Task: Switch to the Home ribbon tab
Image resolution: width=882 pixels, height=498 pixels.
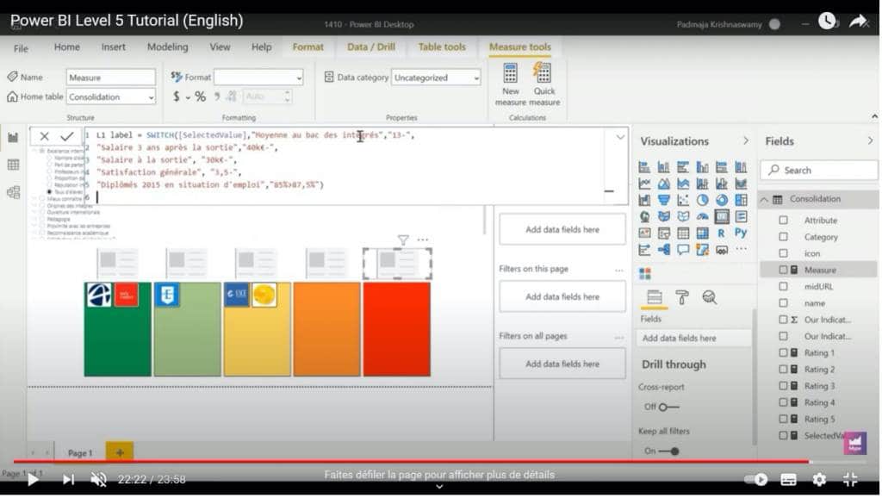Action: click(x=67, y=47)
